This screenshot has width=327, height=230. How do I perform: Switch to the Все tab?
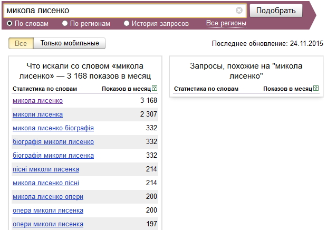pyautogui.click(x=21, y=43)
